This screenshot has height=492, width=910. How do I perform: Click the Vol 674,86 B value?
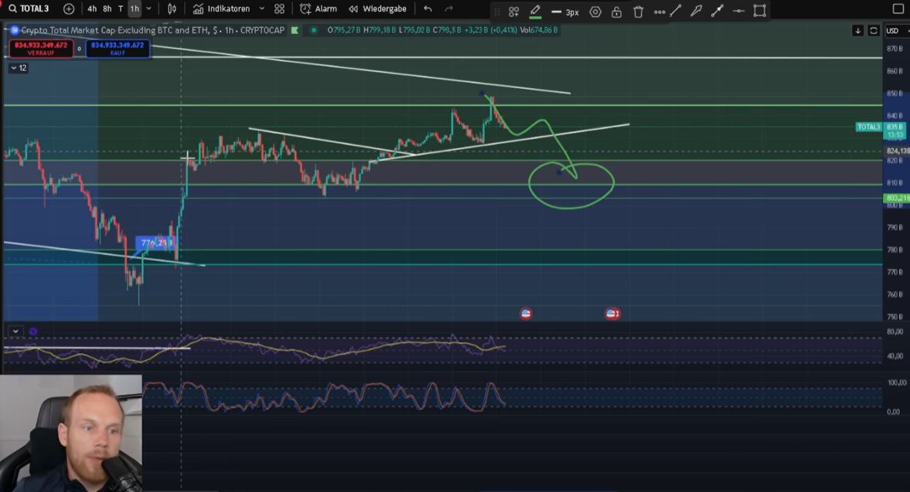click(539, 30)
